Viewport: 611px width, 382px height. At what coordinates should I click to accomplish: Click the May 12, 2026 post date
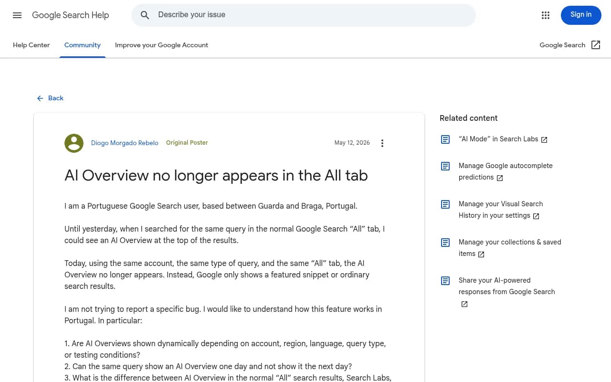[352, 143]
